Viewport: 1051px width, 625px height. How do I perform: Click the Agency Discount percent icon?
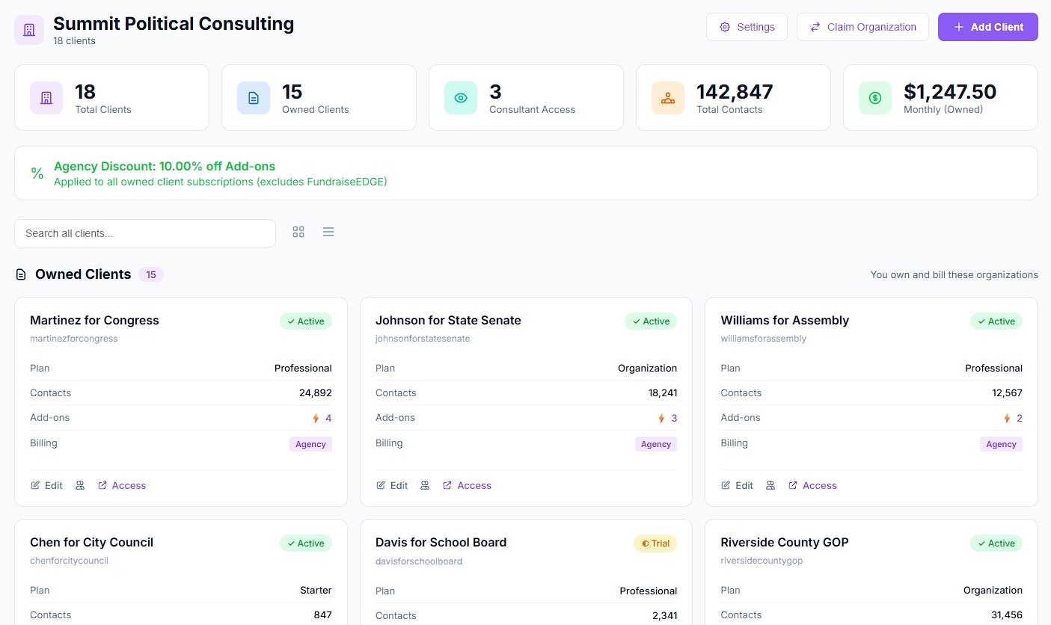[x=37, y=173]
